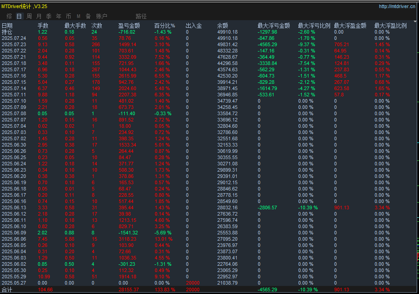Click the 余额 column header
This screenshot has width=419, height=294.
[222, 26]
